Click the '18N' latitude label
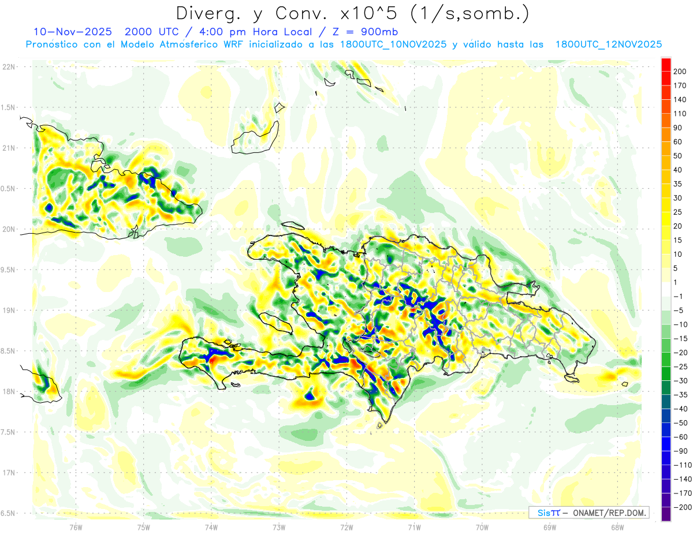 8,391
